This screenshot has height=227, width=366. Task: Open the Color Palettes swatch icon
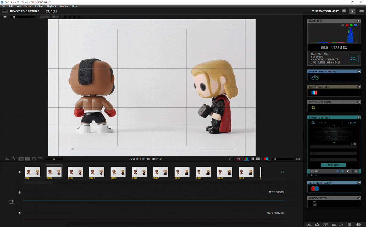tap(314, 92)
